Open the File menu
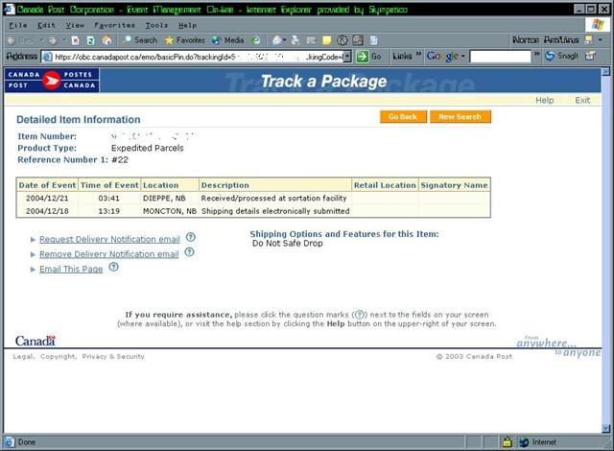This screenshot has height=451, width=614. click(18, 26)
